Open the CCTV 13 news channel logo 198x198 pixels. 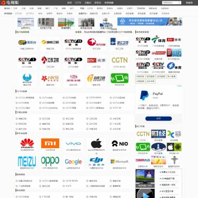(73, 42)
